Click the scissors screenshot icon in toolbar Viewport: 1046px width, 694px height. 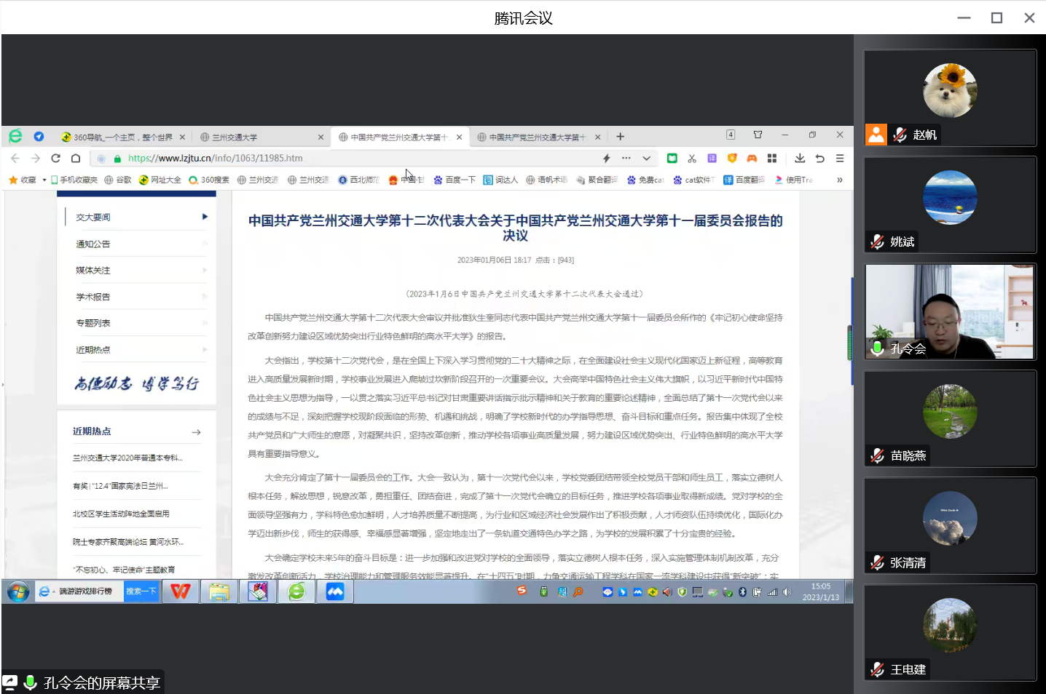pos(692,158)
